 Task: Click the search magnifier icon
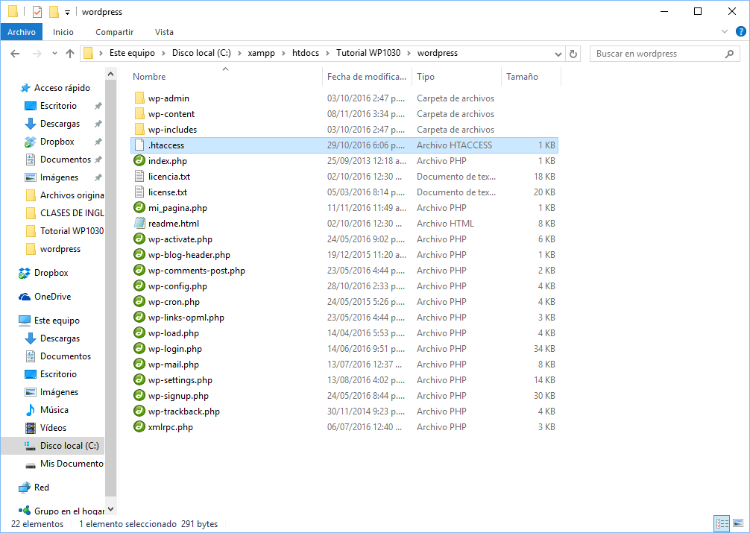[729, 54]
